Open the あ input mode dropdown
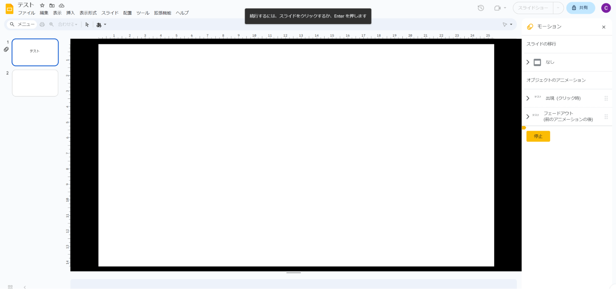This screenshot has width=616, height=289. (x=101, y=25)
